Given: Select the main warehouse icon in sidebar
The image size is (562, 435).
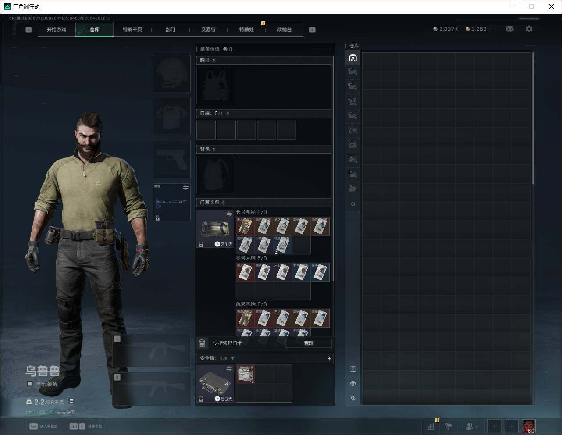Looking at the screenshot, I should (353, 58).
